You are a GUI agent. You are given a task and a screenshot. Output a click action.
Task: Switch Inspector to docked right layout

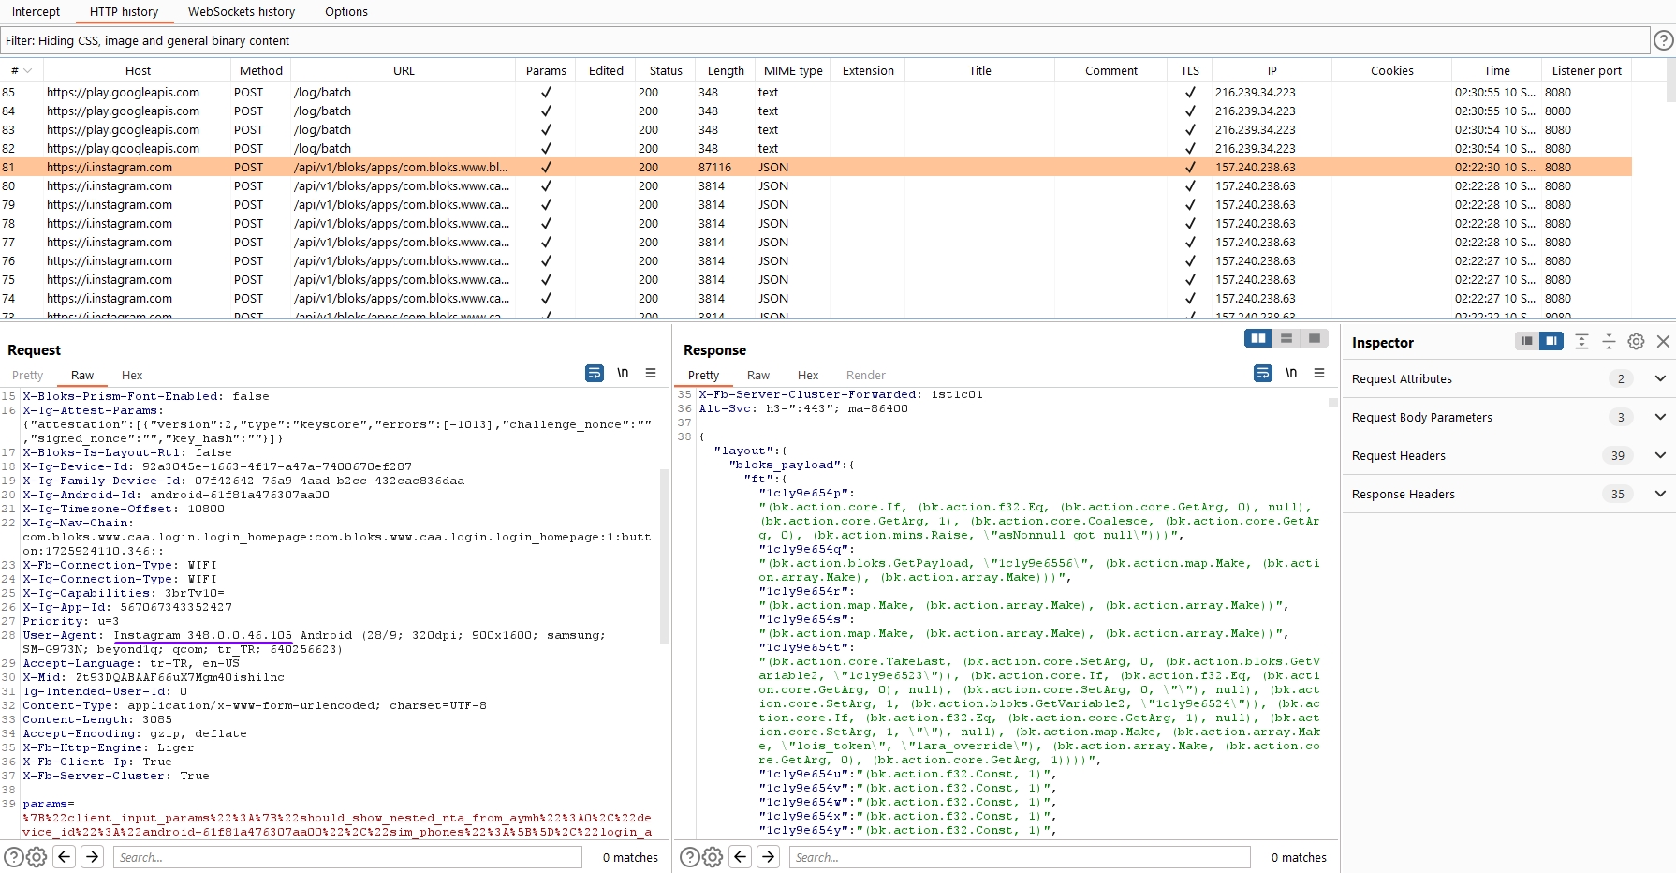[x=1551, y=341]
